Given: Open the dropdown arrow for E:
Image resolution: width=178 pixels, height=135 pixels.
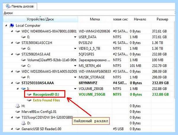Looking at the screenshot, I should click(x=75, y=37).
